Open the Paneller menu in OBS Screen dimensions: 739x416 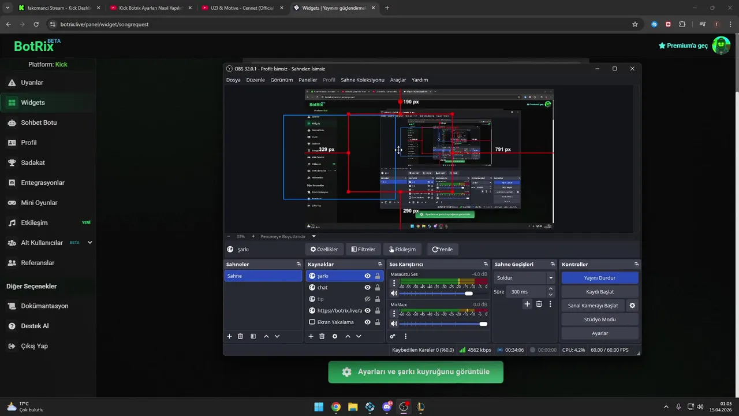[x=308, y=80]
